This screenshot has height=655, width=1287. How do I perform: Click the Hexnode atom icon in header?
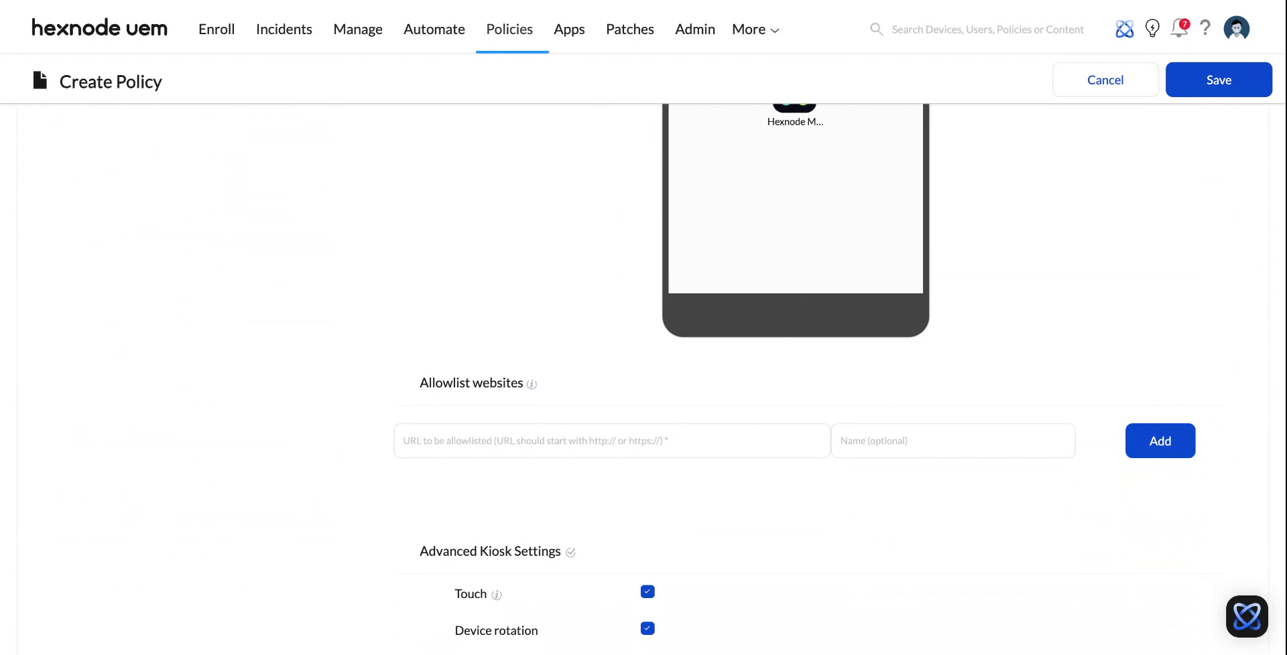click(1124, 28)
